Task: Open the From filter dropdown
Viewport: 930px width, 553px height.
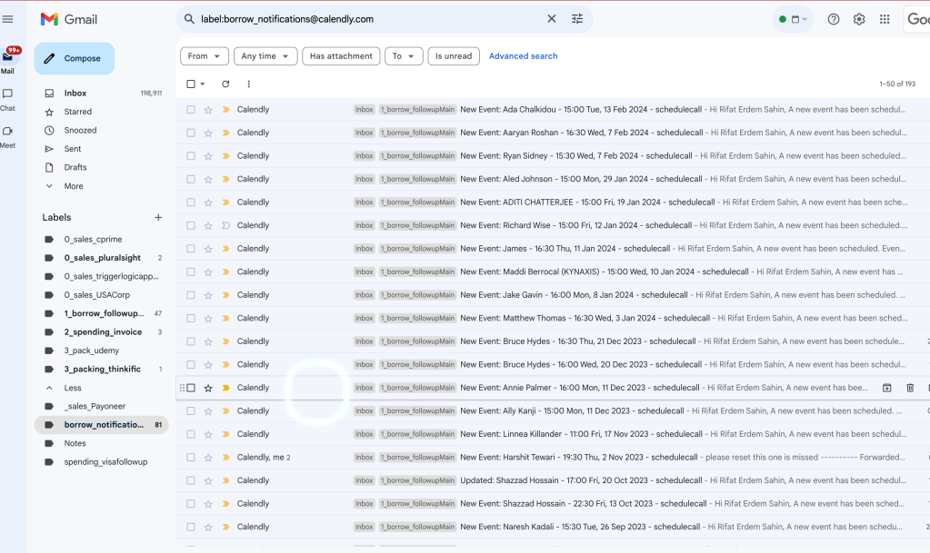Action: [204, 56]
